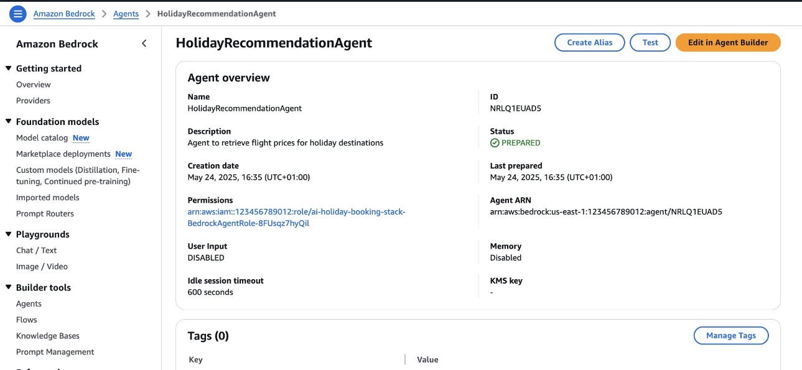
Task: Open Knowledge Bases in the sidebar
Action: click(x=48, y=336)
